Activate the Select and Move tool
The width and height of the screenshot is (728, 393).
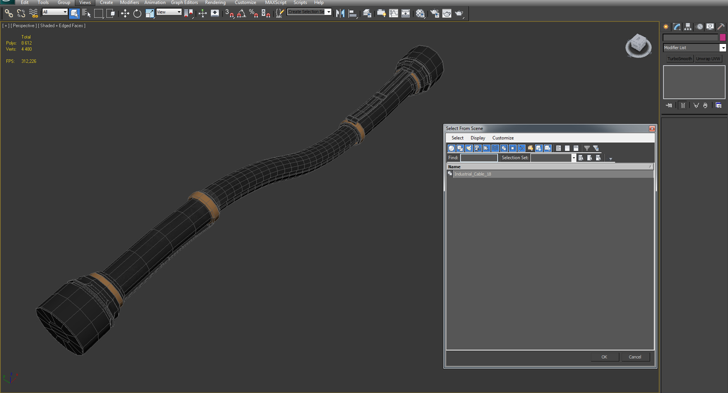[125, 13]
